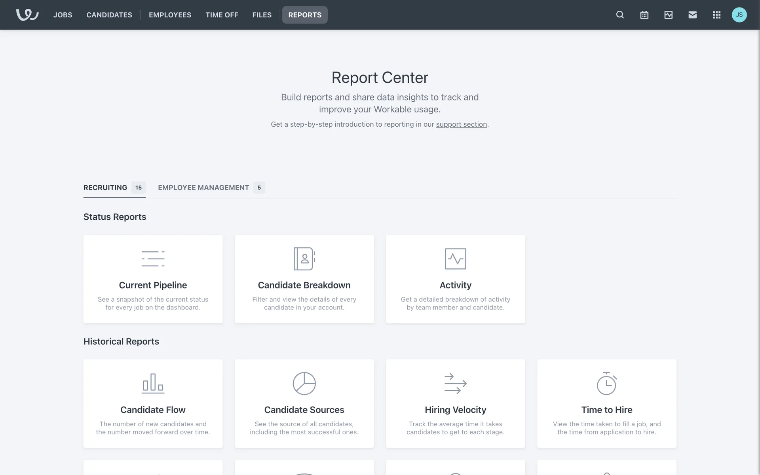
Task: Click the JS user avatar
Action: click(739, 15)
